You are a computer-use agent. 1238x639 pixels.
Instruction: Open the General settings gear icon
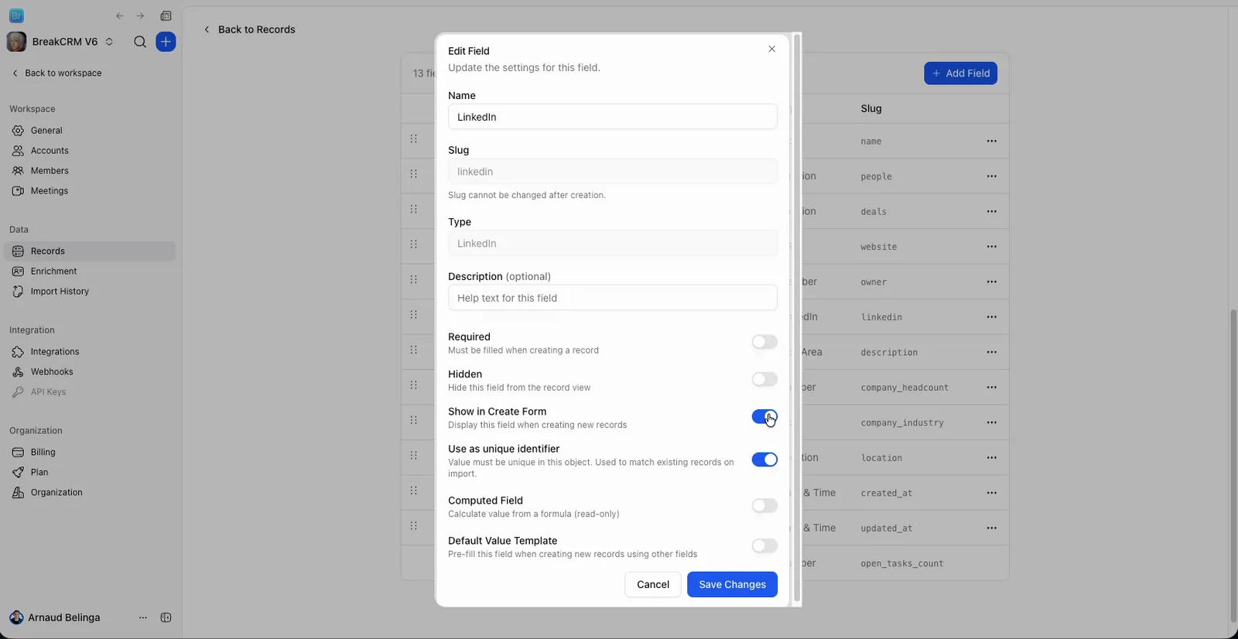coord(18,131)
